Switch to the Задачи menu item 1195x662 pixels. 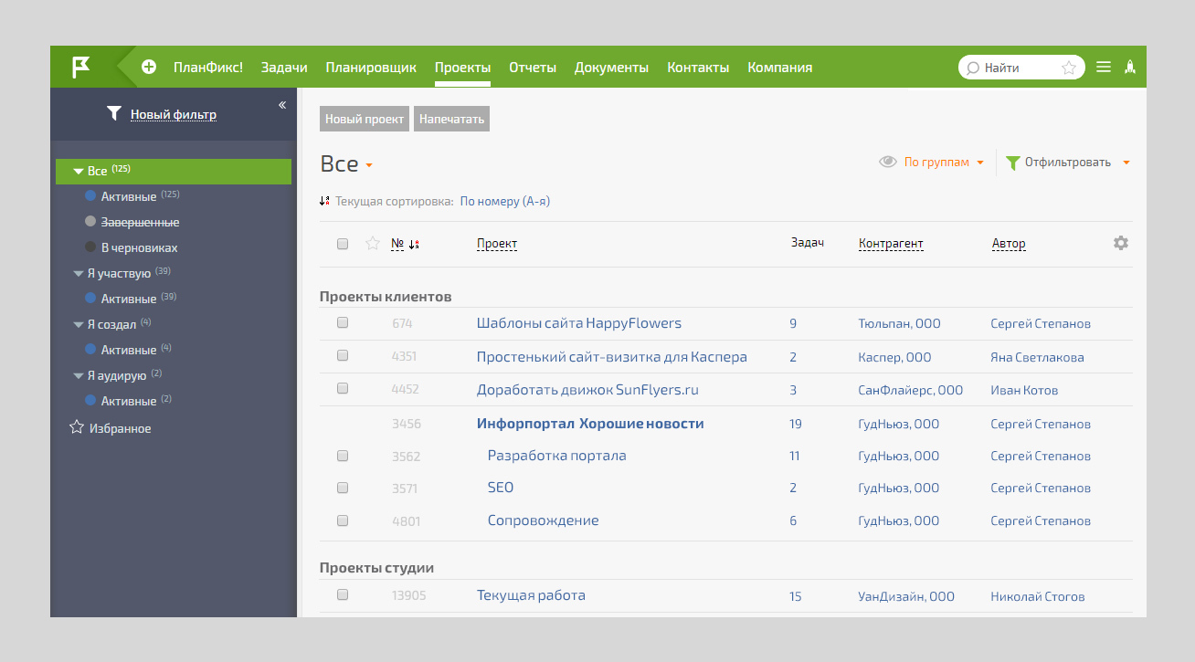(283, 67)
